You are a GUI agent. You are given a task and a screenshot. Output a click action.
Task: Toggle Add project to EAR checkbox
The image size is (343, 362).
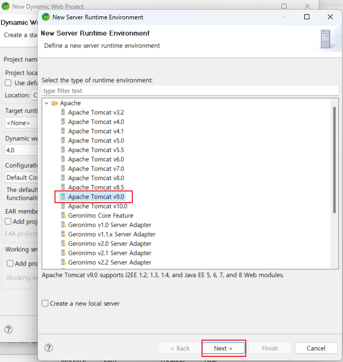[8, 221]
